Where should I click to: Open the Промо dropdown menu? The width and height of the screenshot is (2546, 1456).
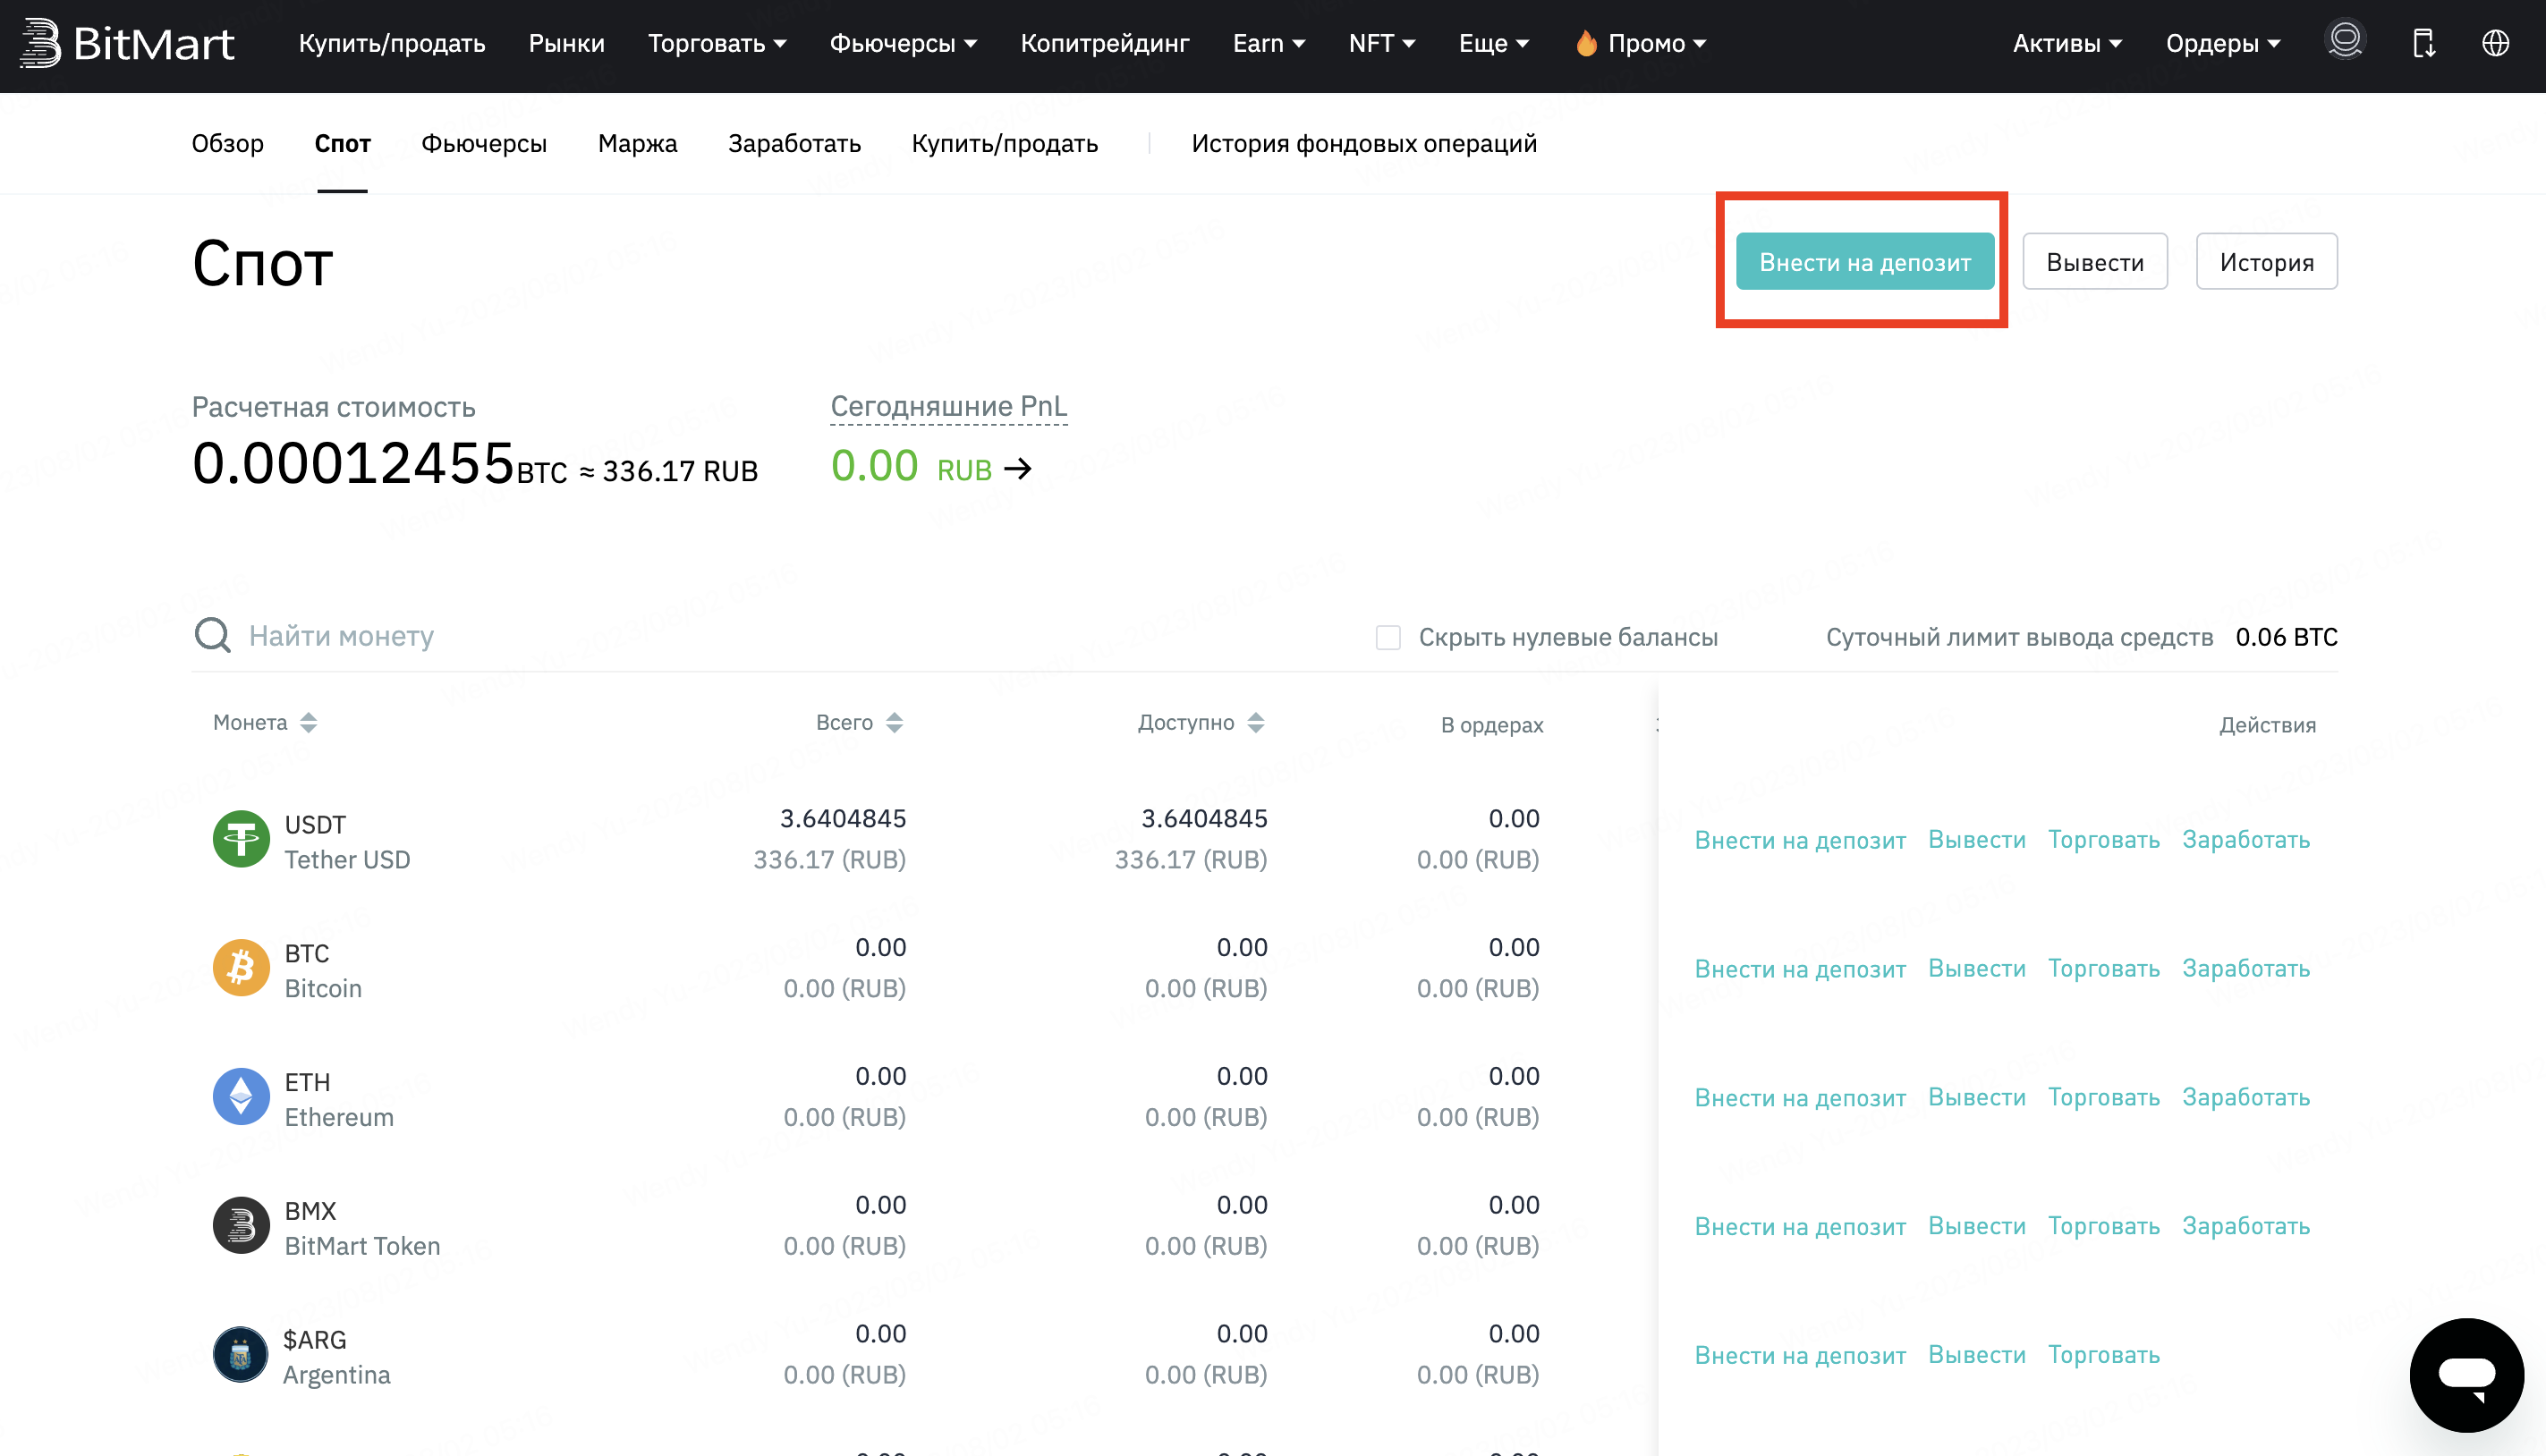coord(1640,43)
